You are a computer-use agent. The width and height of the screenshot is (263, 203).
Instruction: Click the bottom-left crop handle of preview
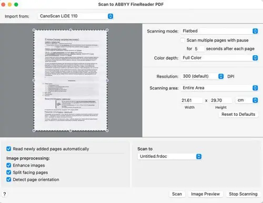[34, 130]
